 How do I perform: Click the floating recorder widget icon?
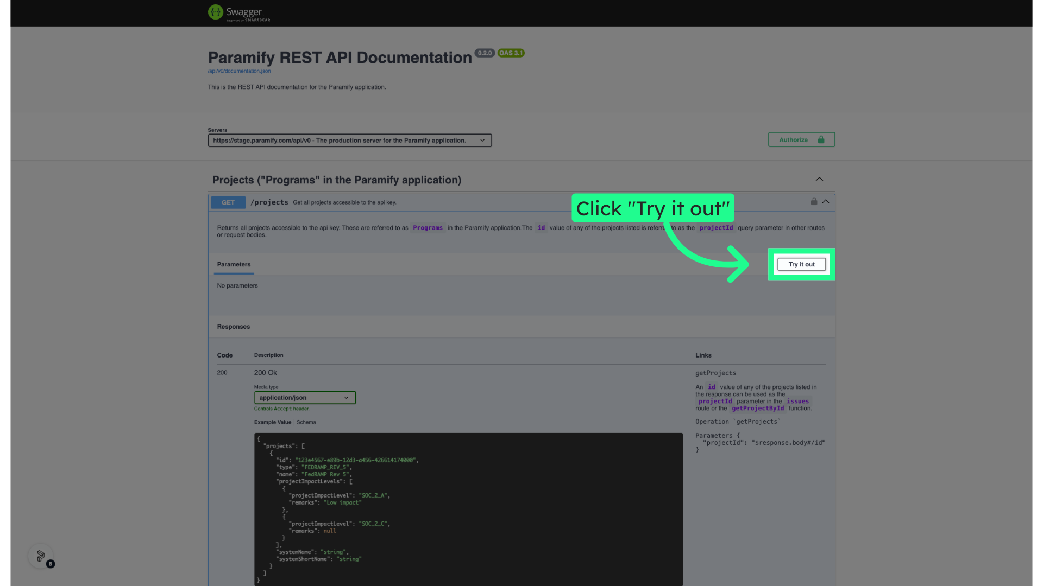(41, 556)
